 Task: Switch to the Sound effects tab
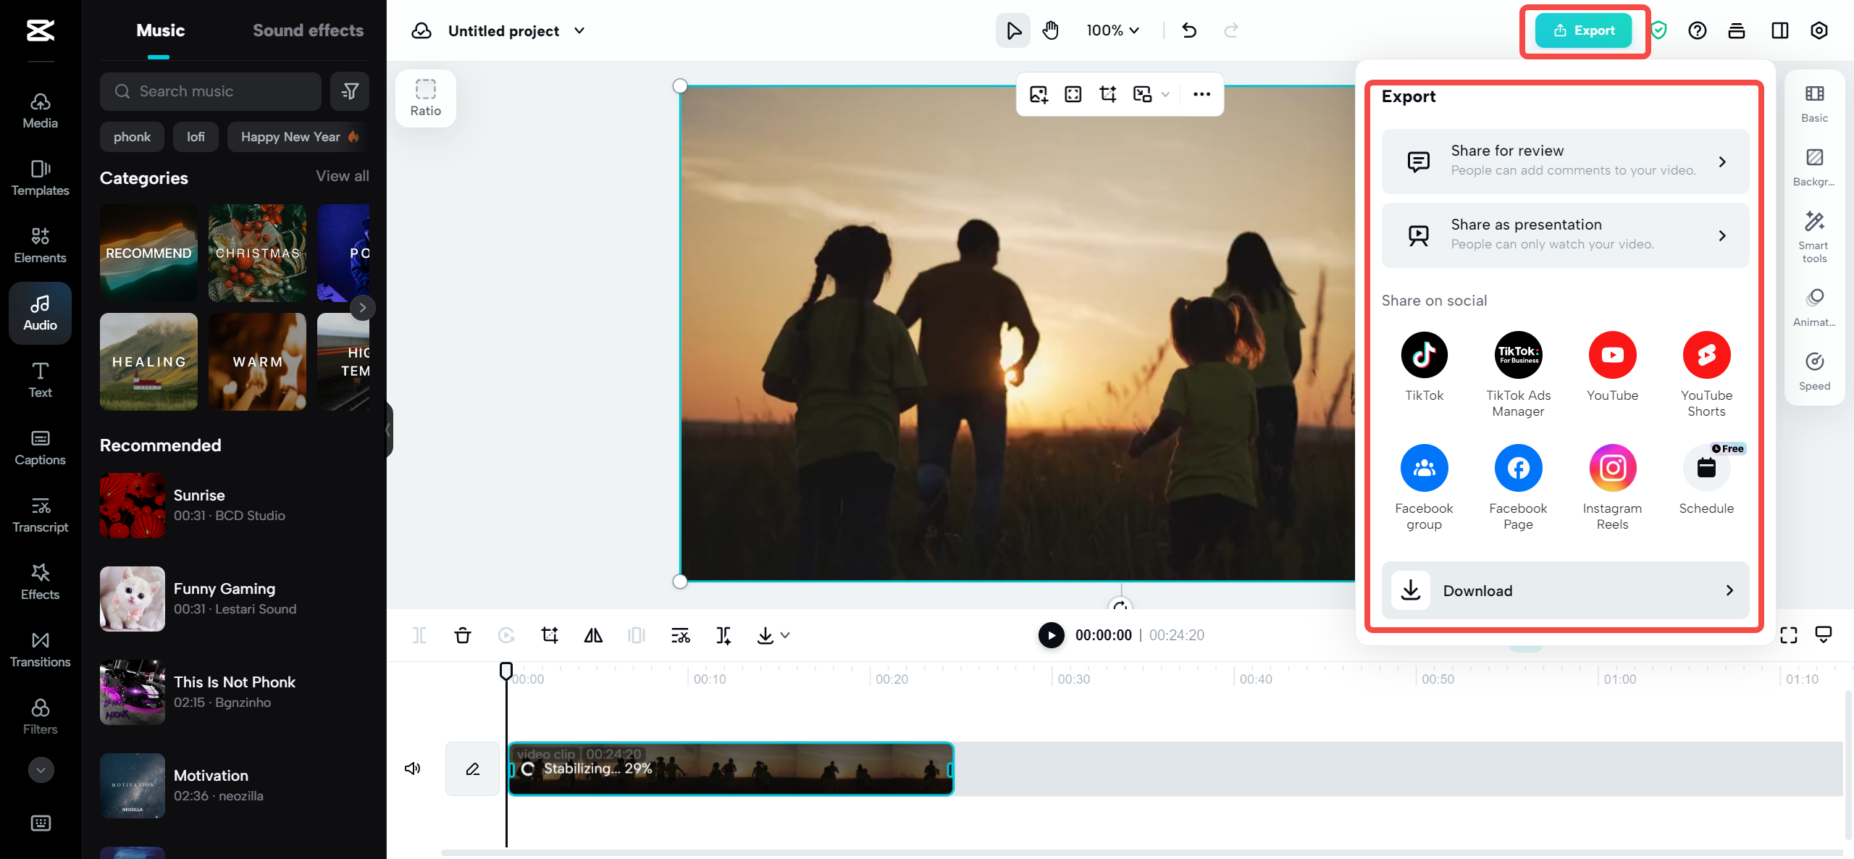click(308, 30)
